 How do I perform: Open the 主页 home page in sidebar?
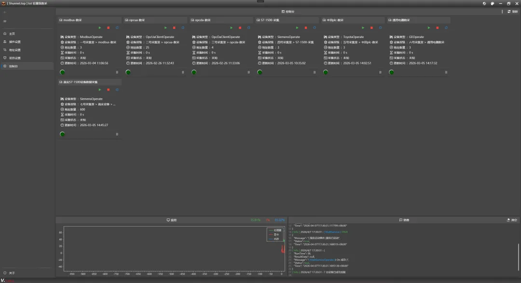tap(27, 34)
